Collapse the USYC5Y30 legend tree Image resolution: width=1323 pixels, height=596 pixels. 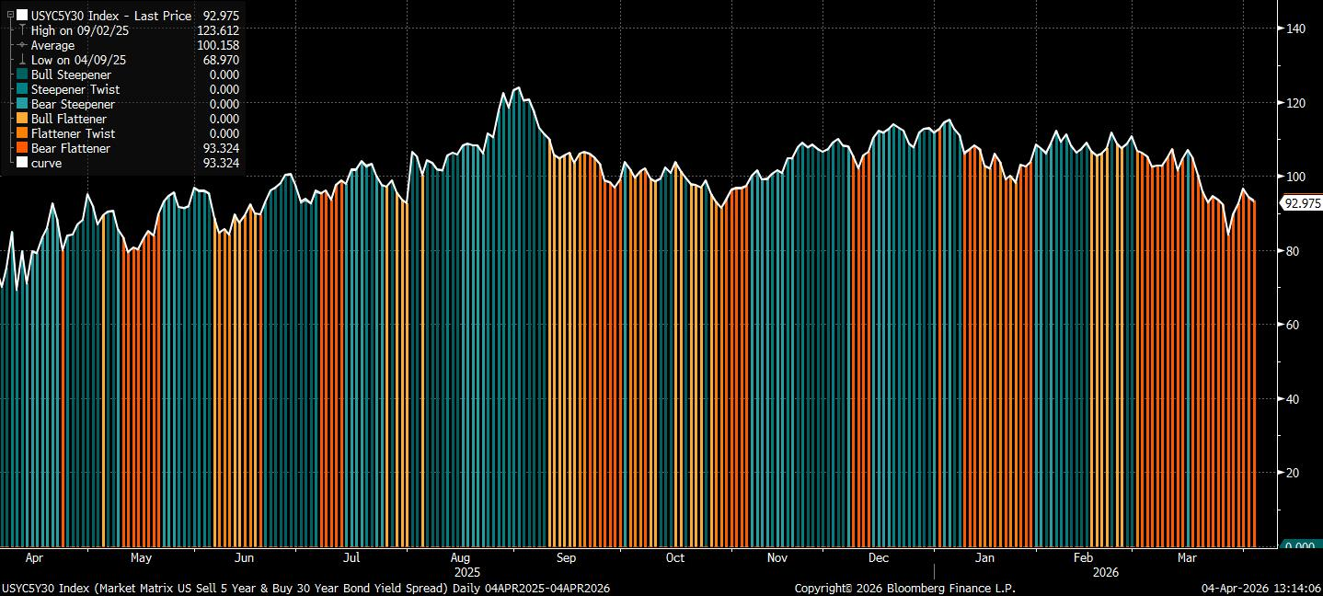(x=10, y=16)
